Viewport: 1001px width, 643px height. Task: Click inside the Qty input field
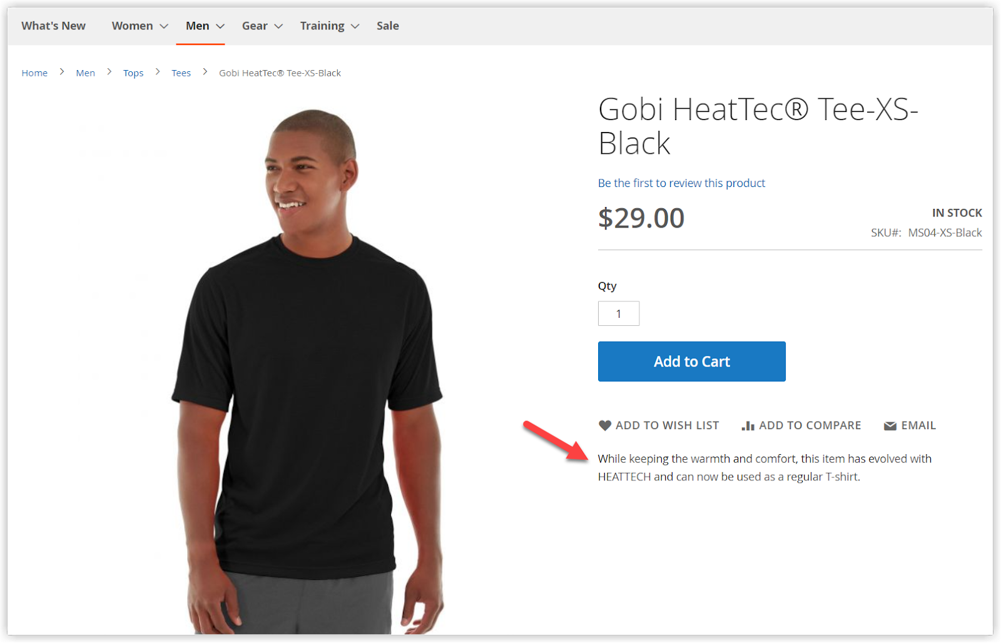(x=618, y=313)
